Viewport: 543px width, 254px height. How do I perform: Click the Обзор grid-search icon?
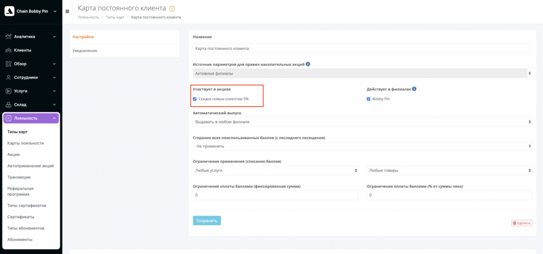coord(9,64)
